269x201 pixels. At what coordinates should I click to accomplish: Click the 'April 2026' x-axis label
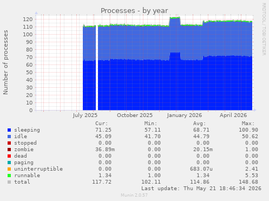[233, 115]
